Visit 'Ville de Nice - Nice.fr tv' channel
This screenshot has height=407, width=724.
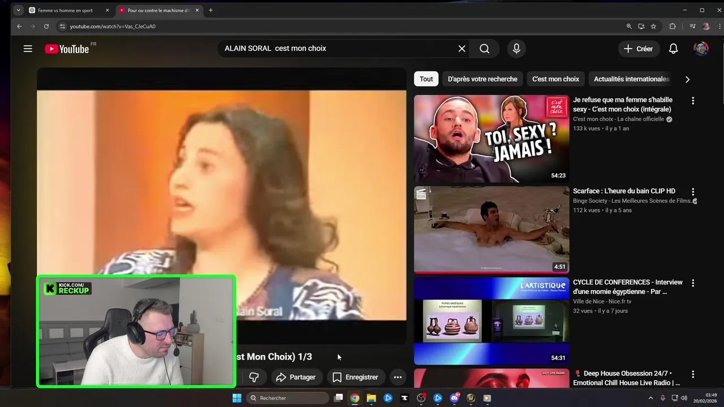tap(602, 301)
